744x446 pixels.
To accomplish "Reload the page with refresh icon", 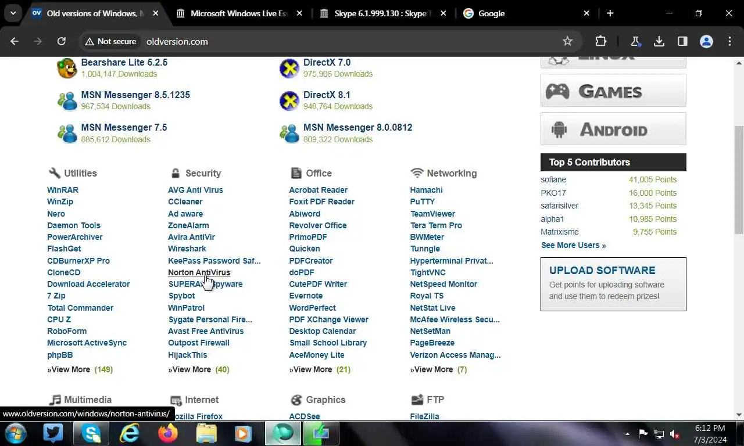I will click(x=61, y=41).
